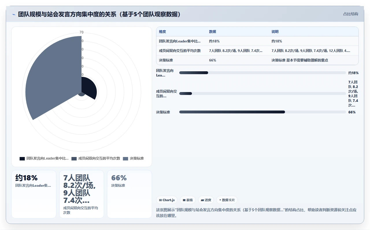
Task: Click the 数据 column header
Action: click(x=212, y=32)
